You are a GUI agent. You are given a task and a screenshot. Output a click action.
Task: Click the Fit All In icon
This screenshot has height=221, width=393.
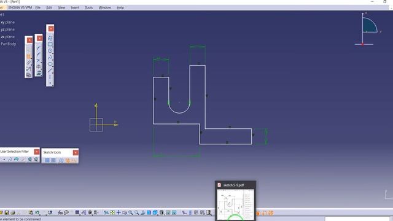click(x=112, y=213)
